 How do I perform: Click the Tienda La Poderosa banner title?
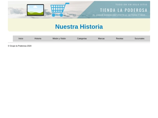point(124,10)
